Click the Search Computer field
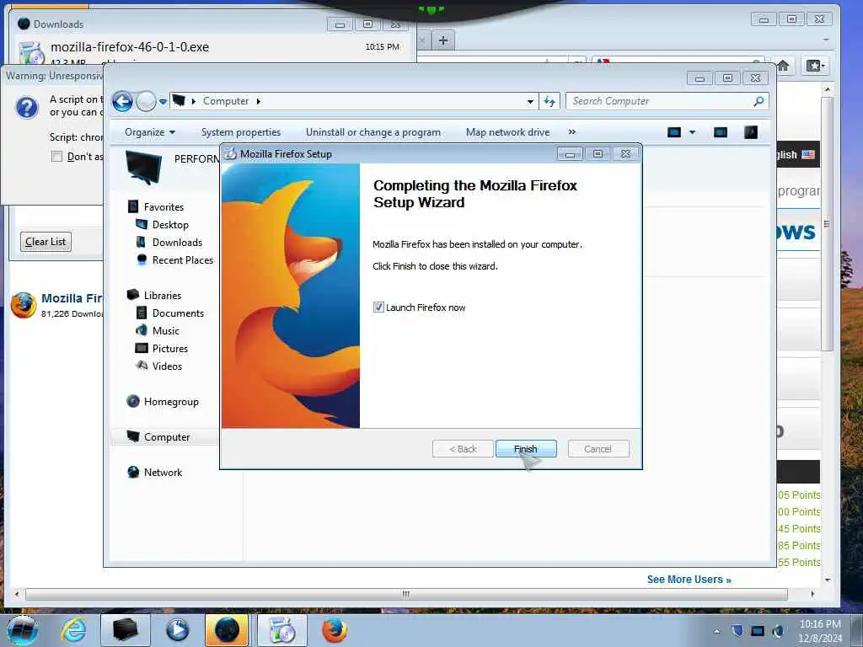The width and height of the screenshot is (863, 647). [659, 101]
